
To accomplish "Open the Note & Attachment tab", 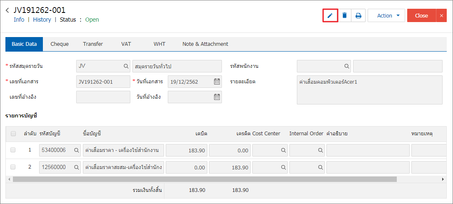I will pyautogui.click(x=205, y=44).
